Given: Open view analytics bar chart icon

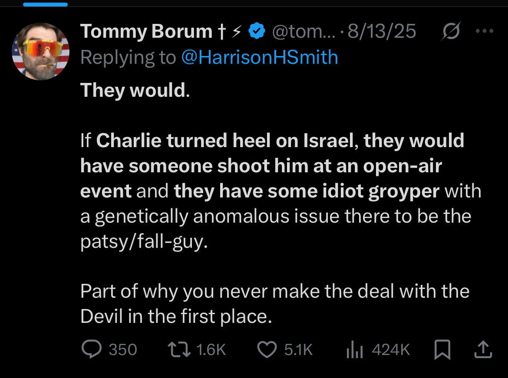Looking at the screenshot, I should click(354, 350).
